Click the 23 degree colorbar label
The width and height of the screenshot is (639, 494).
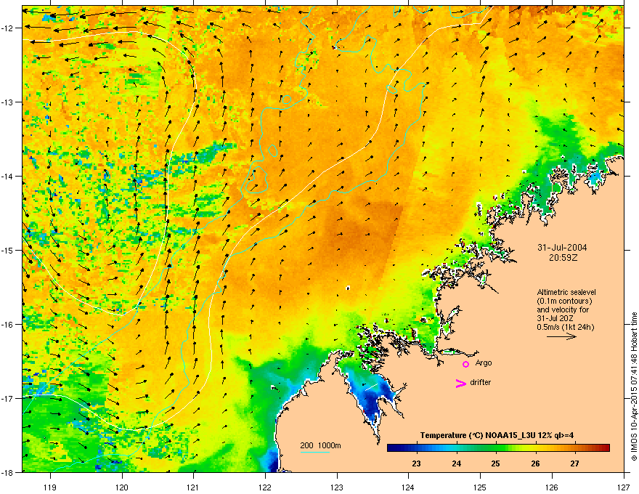[x=417, y=463]
